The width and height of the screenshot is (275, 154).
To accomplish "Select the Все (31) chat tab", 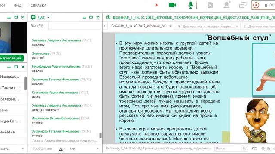I will pyautogui.click(x=37, y=26).
